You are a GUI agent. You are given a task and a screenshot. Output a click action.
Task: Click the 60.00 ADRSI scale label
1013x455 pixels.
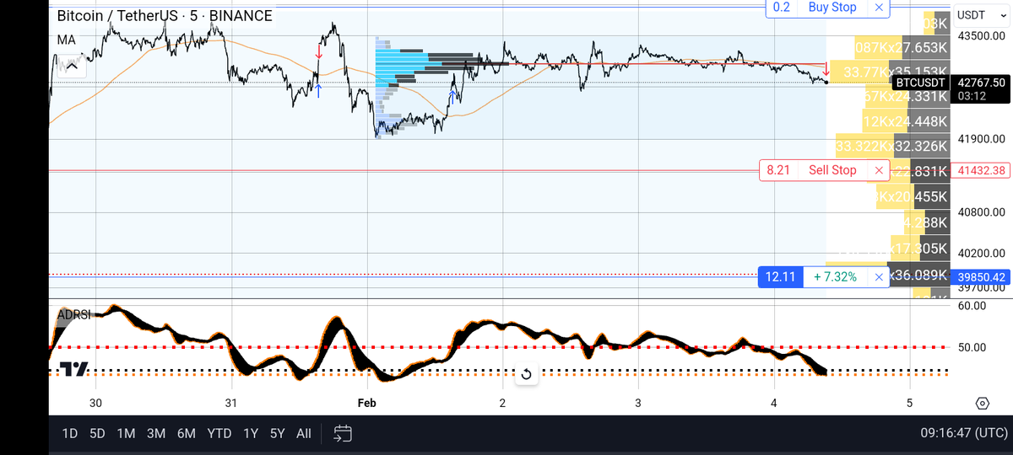pos(972,306)
